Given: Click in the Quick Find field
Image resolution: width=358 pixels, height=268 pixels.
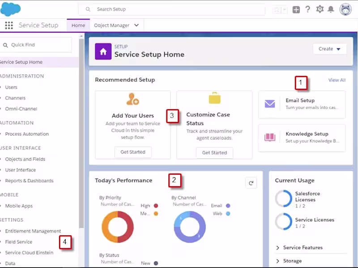Looking at the screenshot, I should pyautogui.click(x=36, y=45).
